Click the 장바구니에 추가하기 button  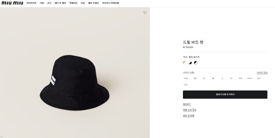click(x=225, y=95)
